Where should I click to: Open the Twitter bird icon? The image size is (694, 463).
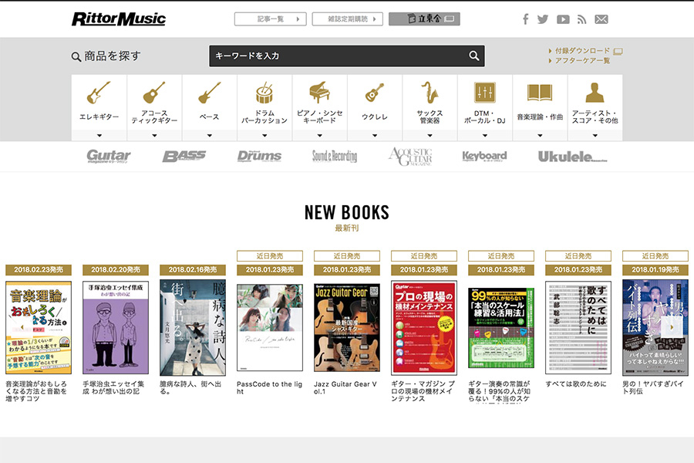543,19
